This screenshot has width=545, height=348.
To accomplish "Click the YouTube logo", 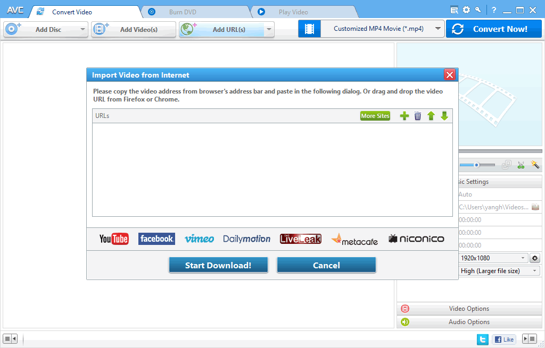I will pyautogui.click(x=114, y=239).
